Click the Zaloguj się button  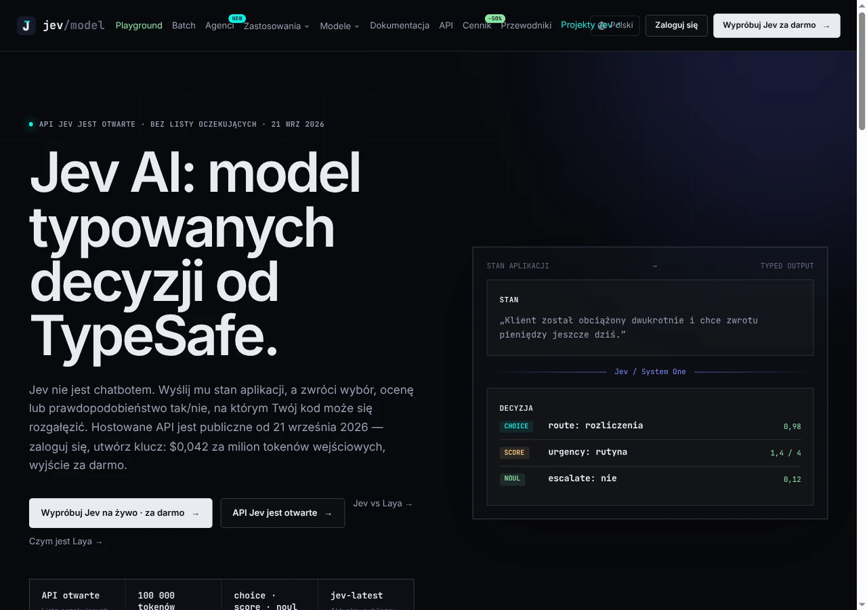click(x=676, y=25)
